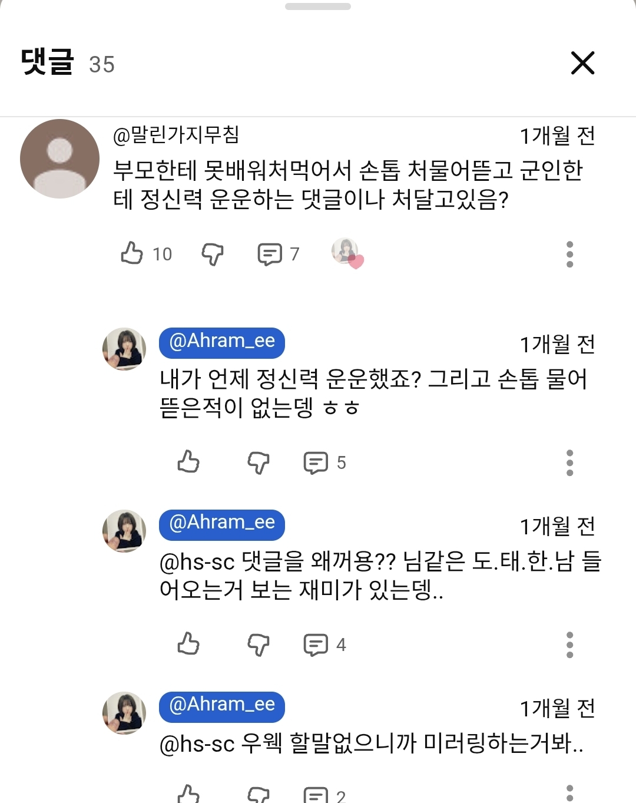Like the reply with 4 replies
This screenshot has height=803, width=636.
[x=188, y=644]
